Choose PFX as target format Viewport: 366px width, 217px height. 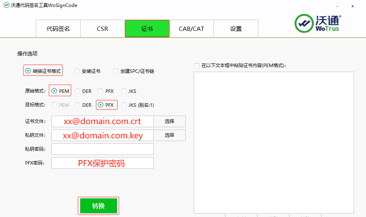(101, 104)
